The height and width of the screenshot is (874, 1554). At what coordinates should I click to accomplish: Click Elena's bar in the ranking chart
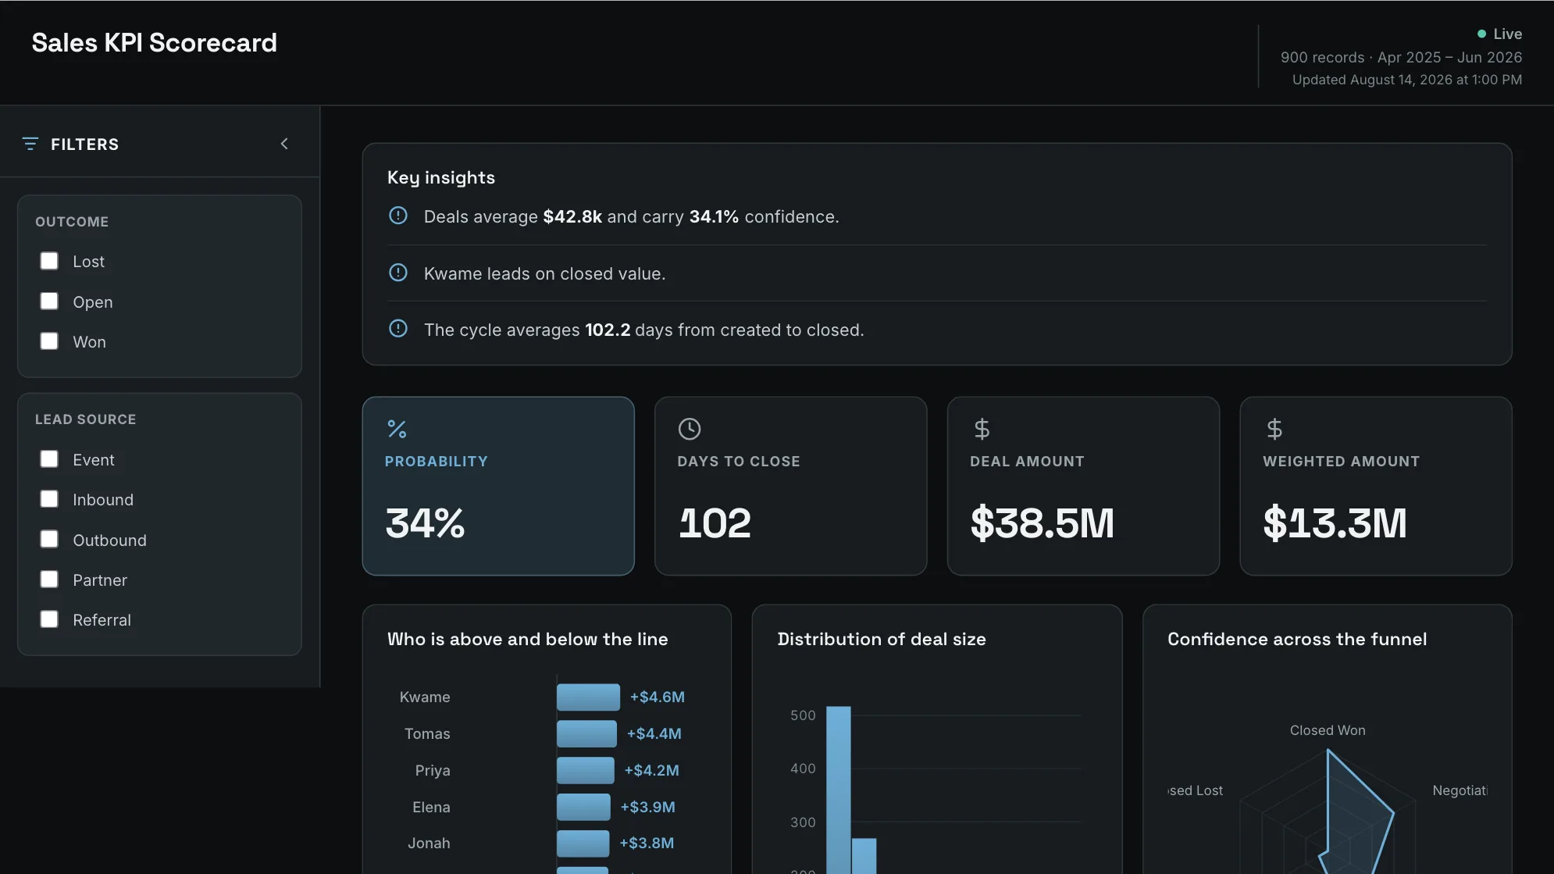pyautogui.click(x=583, y=807)
